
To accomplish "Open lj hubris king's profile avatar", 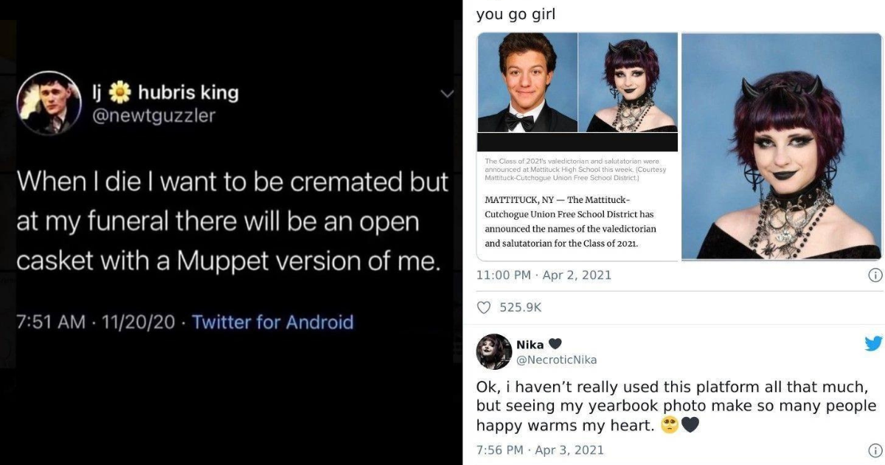I will pos(49,104).
